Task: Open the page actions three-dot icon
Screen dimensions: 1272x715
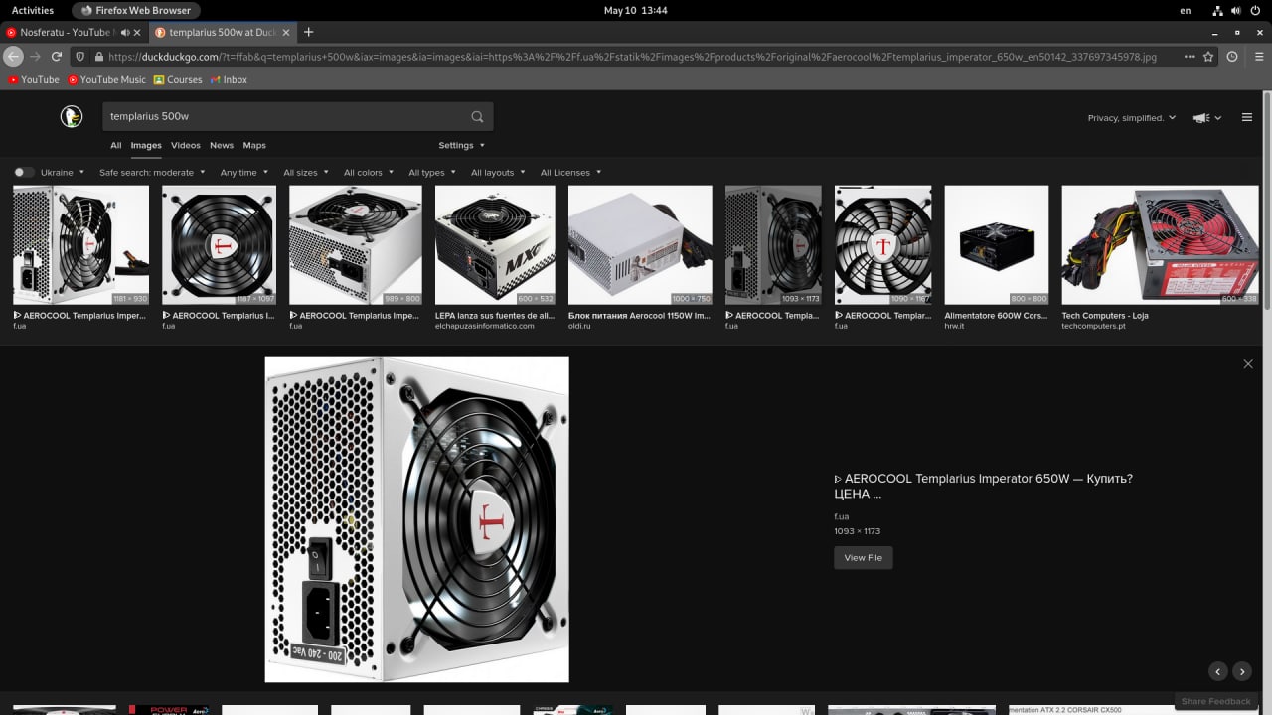Action: [x=1190, y=57]
